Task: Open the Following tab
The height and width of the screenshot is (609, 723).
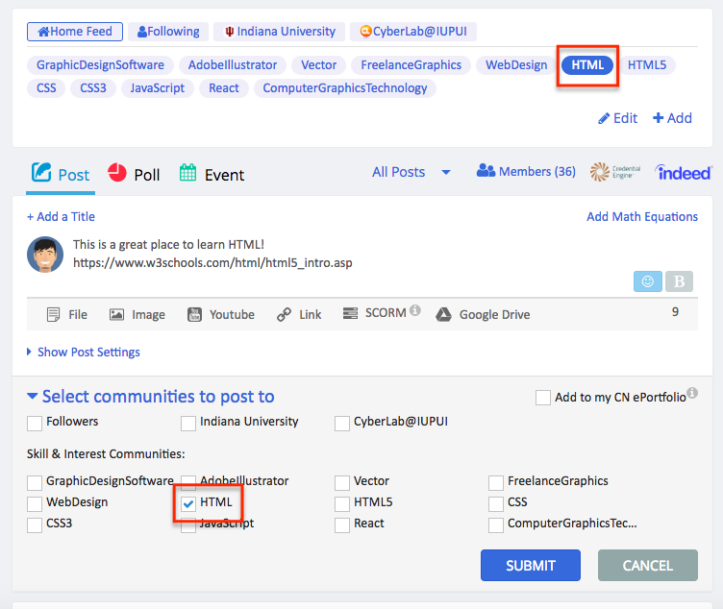Action: point(168,32)
